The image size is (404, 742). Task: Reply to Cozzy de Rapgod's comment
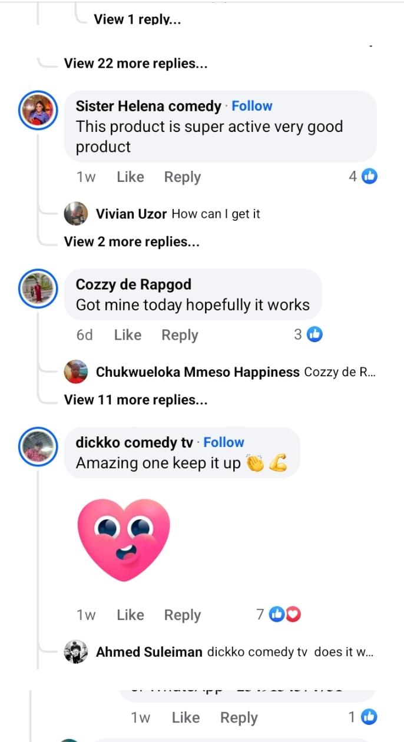point(180,334)
